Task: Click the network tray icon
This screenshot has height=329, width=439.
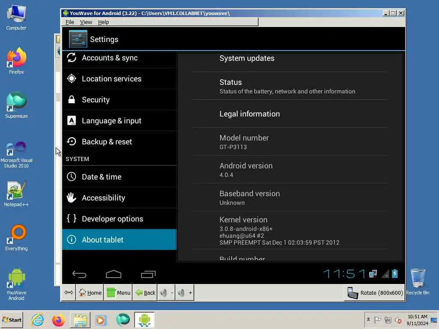Action: (388, 320)
